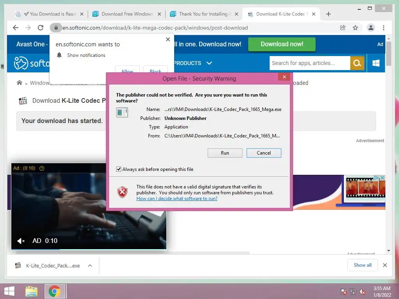This screenshot has width=399, height=299.
Task: Click the browser Forward arrow
Action: tap(28, 28)
